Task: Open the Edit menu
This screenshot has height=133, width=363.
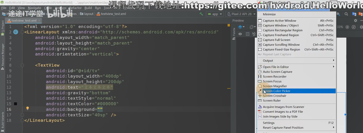Action: pos(12,8)
